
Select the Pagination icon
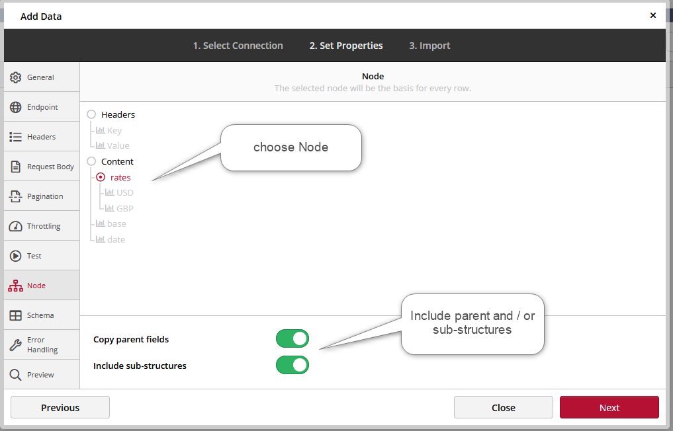coord(16,196)
